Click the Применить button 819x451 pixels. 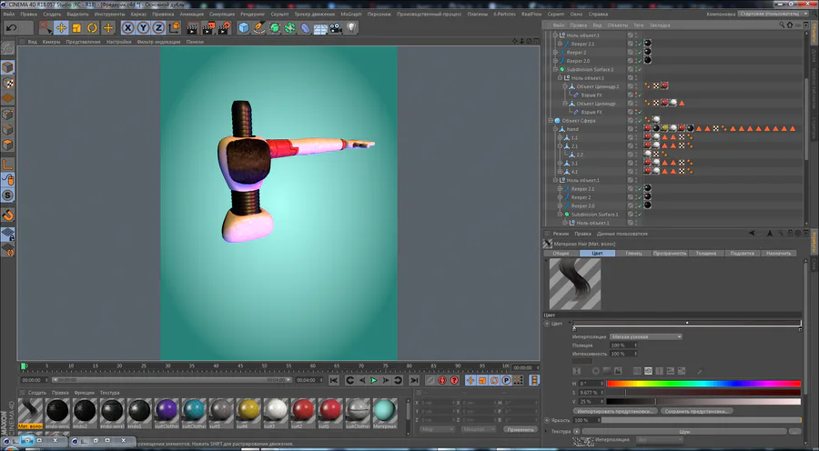(x=521, y=429)
